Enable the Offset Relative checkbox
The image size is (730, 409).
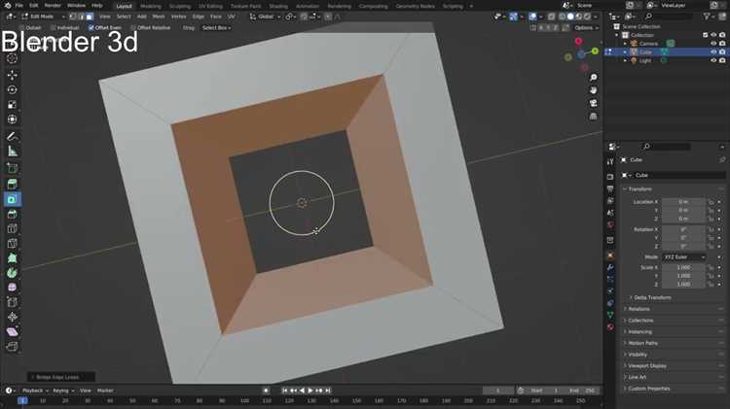(x=131, y=27)
